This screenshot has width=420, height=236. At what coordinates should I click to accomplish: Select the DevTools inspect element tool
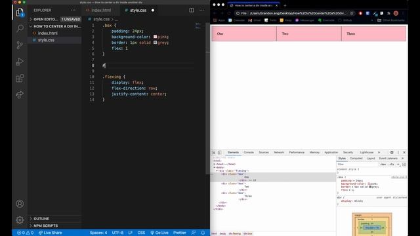pos(213,153)
